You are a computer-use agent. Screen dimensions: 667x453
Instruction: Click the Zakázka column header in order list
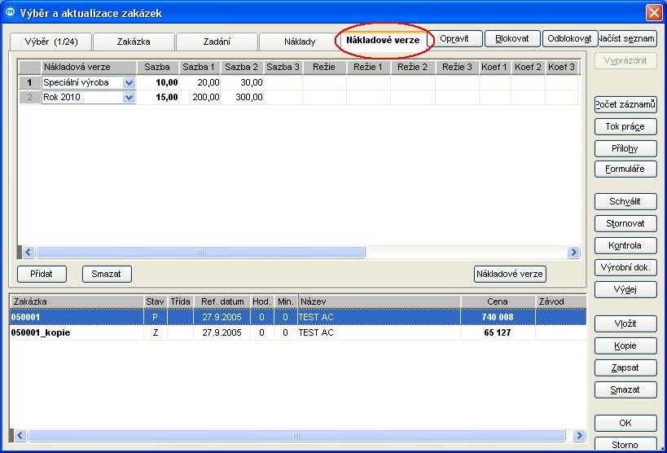77,301
